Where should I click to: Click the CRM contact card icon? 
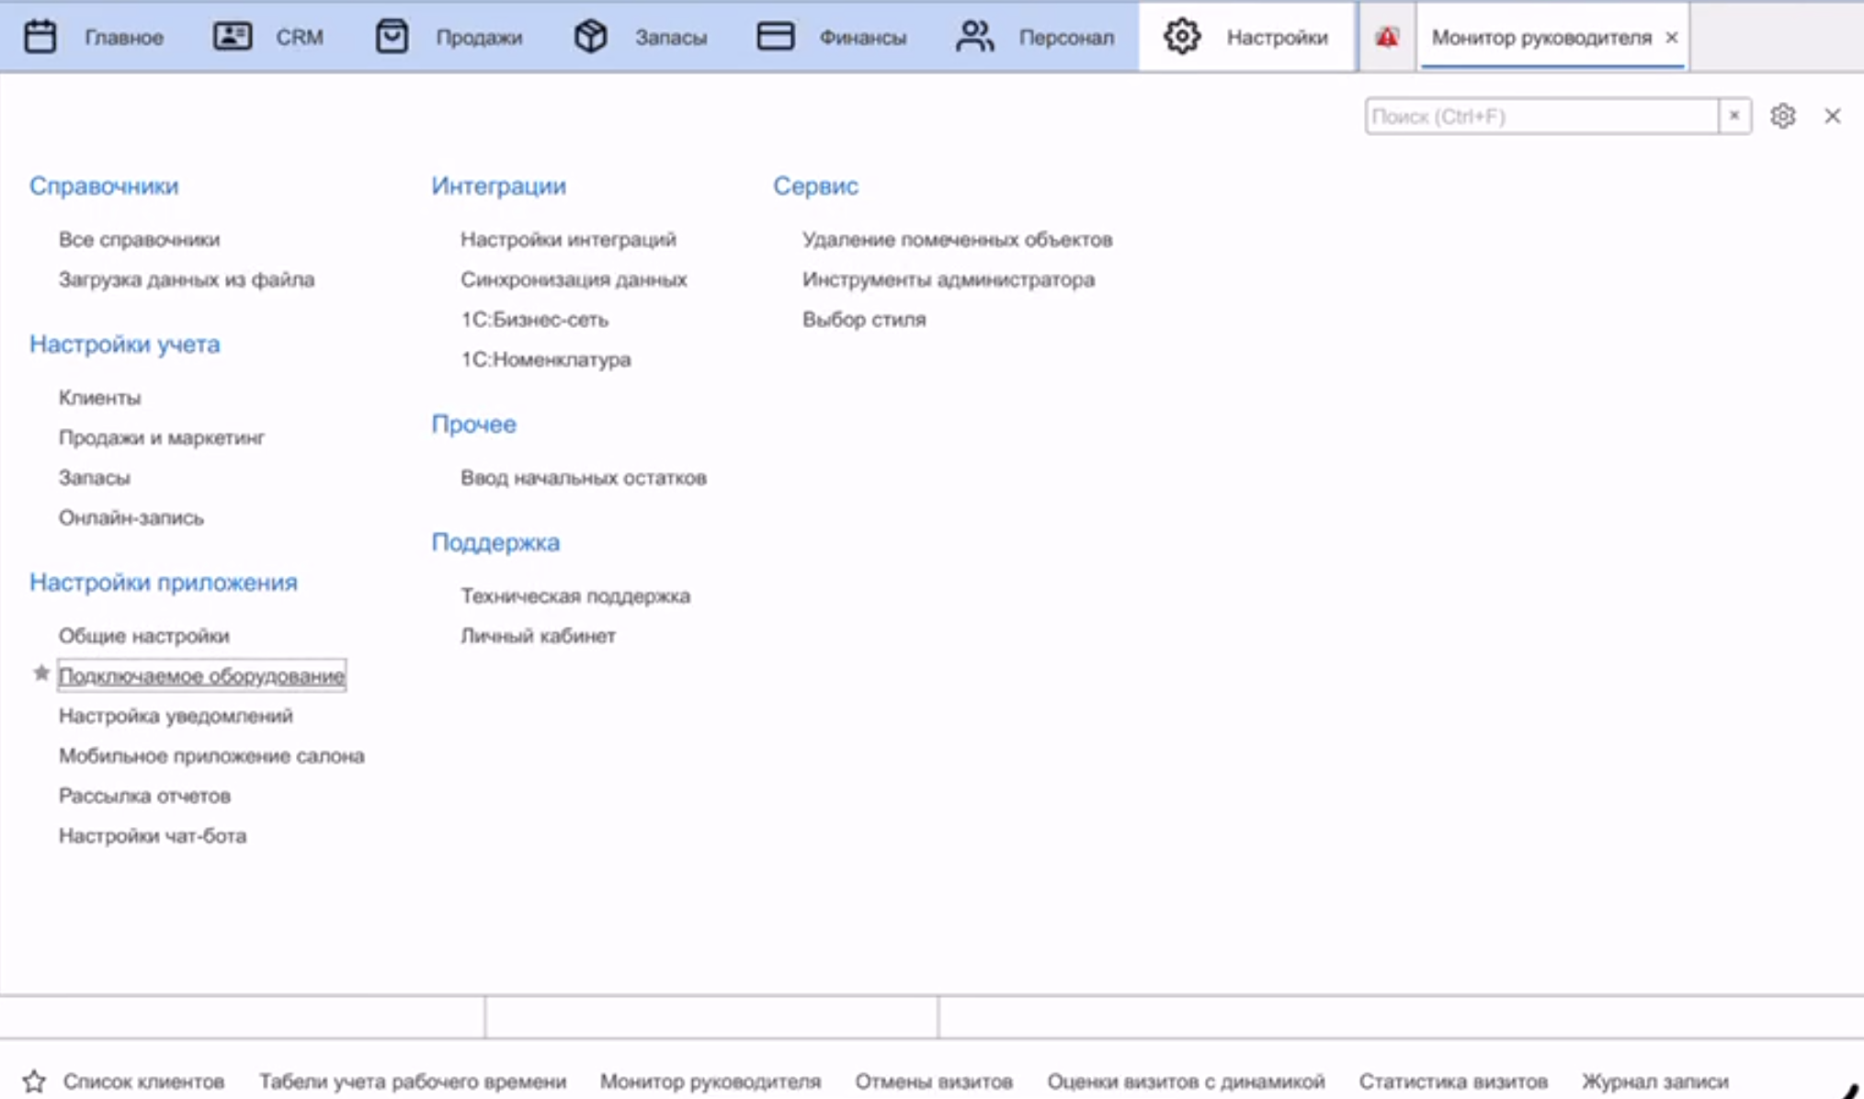233,37
